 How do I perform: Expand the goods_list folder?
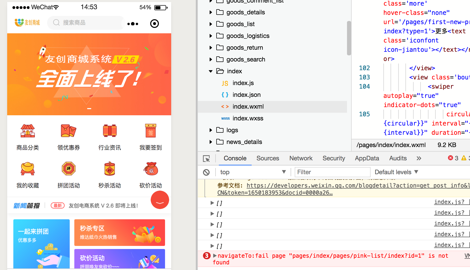(x=211, y=24)
